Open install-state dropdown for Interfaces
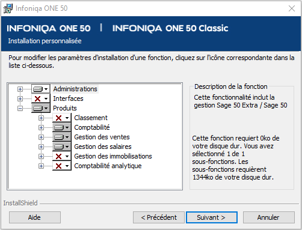Viewport: 302px width, 230px height. click(41, 98)
